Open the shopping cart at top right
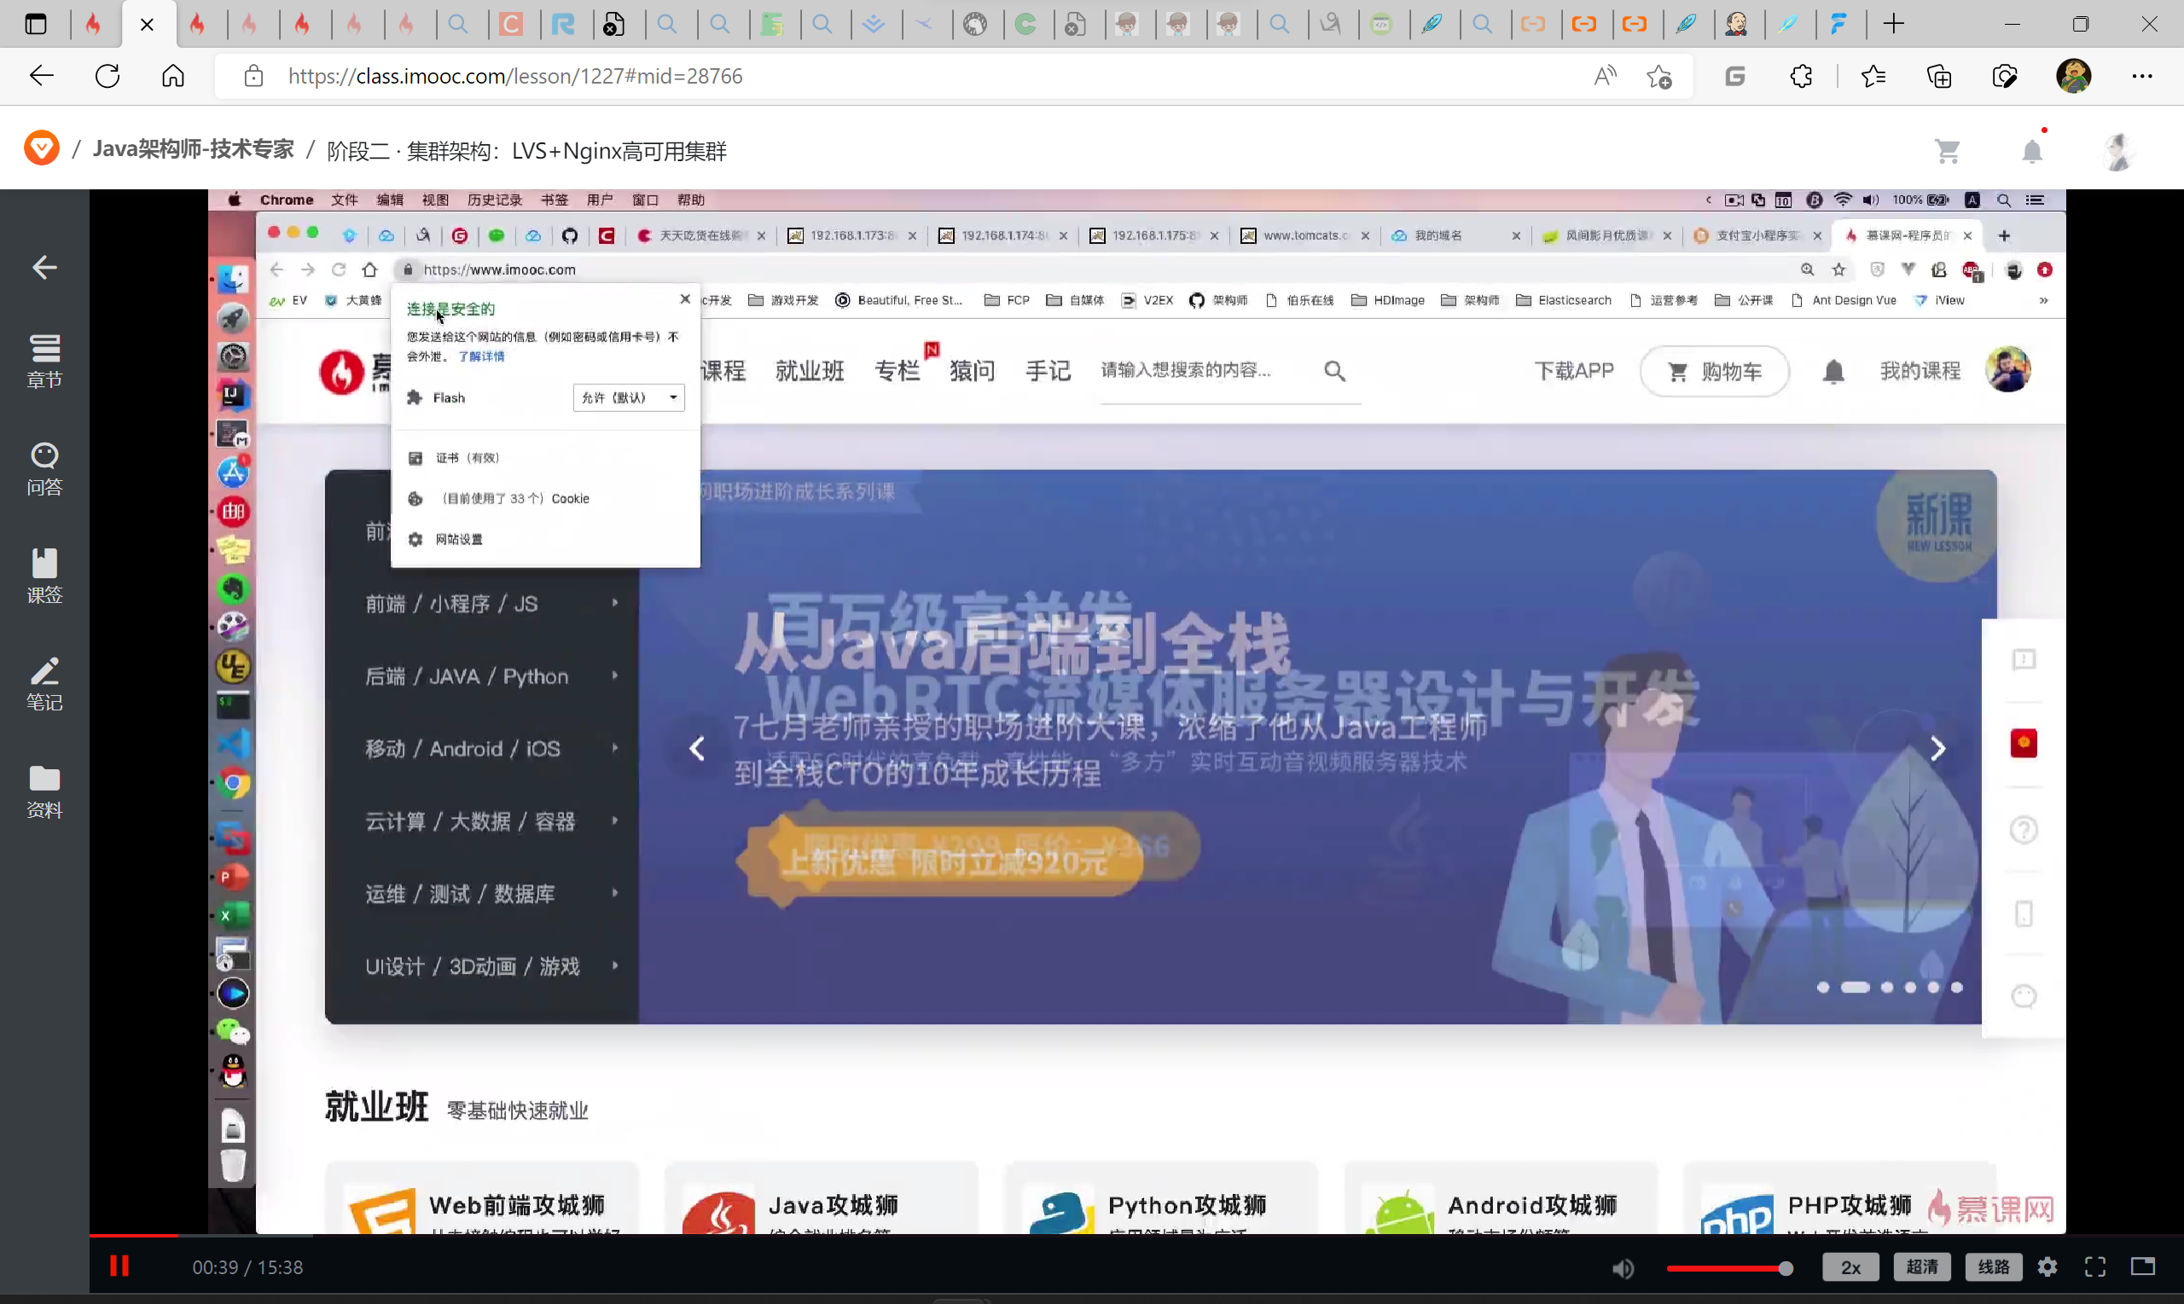Screen dimensions: 2184x1304 (x=1949, y=149)
